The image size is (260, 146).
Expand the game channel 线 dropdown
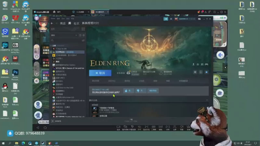pos(222,18)
